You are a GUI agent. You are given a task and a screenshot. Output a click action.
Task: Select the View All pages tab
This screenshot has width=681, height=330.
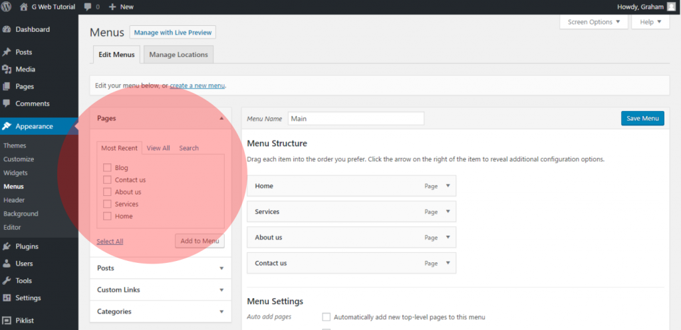pos(158,148)
